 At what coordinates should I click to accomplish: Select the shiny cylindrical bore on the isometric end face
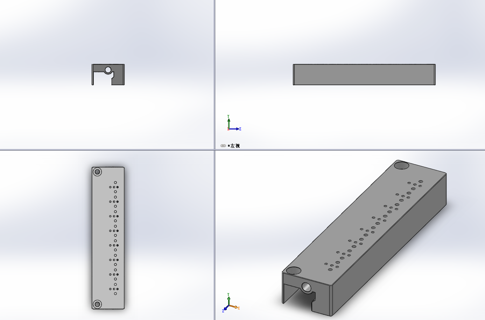click(x=306, y=288)
